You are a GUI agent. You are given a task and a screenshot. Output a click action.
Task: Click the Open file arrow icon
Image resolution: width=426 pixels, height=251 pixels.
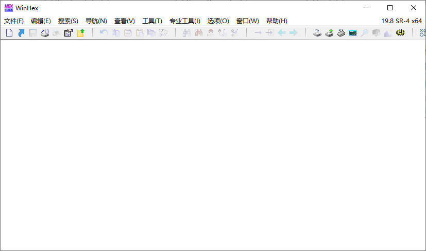coord(21,33)
